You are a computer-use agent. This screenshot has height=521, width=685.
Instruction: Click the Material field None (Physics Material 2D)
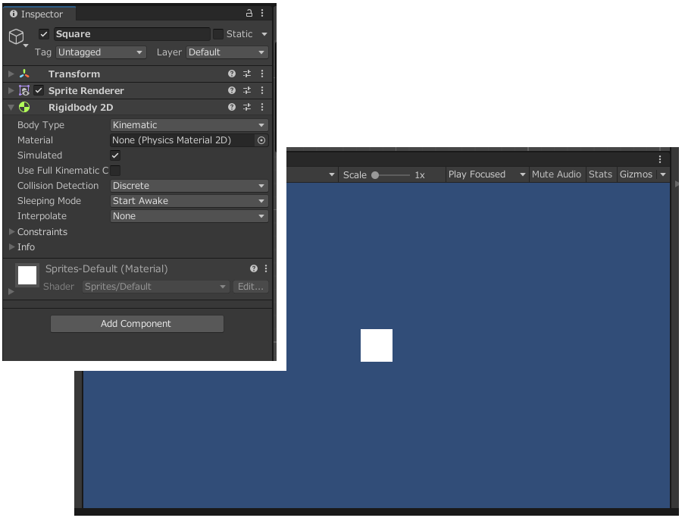(183, 140)
